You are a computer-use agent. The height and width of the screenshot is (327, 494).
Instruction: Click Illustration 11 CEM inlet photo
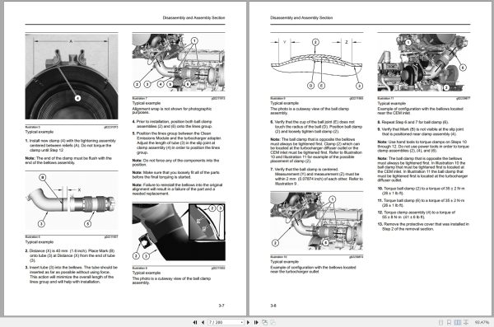[x=424, y=63]
